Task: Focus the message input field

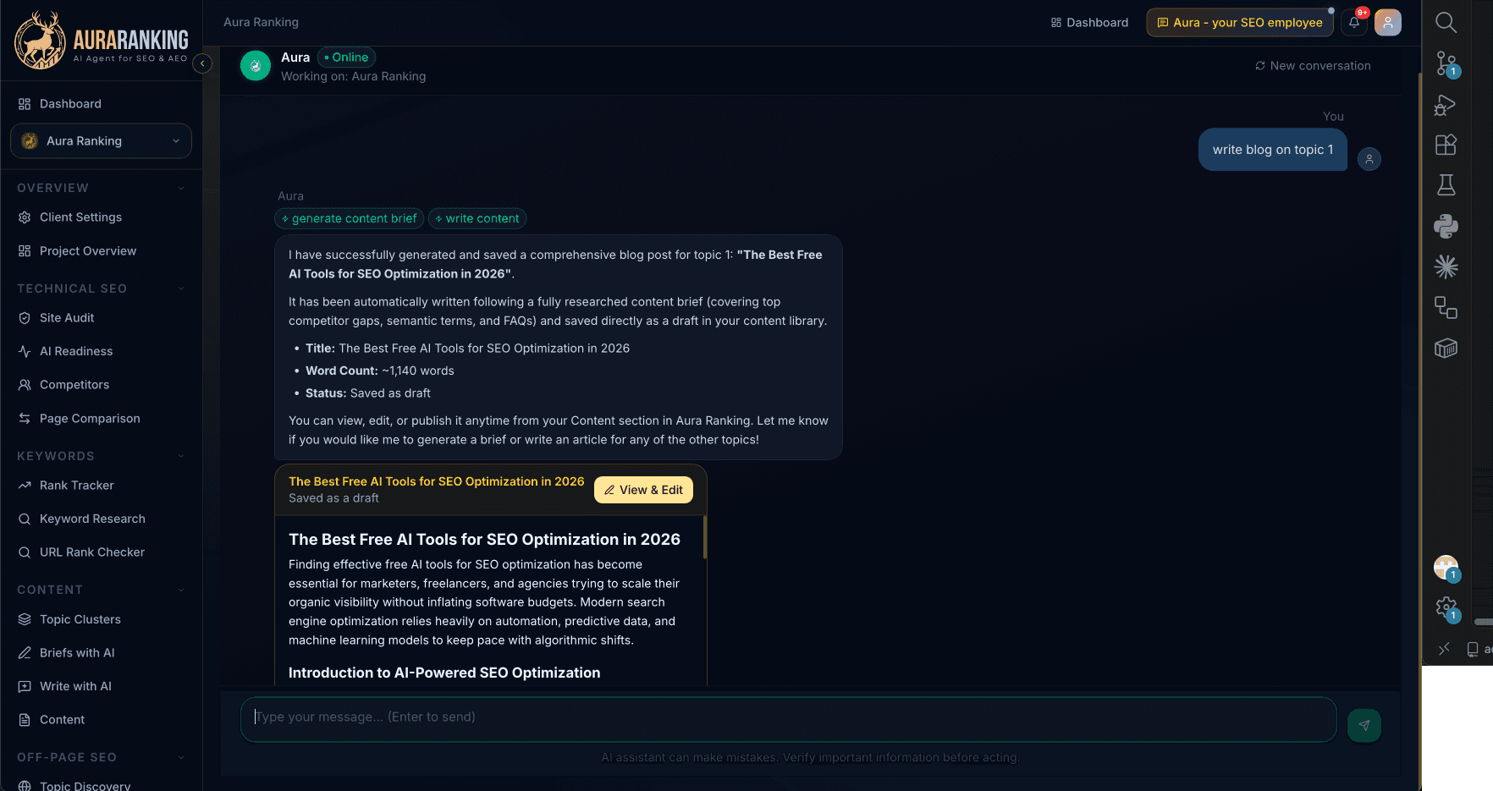Action: [788, 720]
